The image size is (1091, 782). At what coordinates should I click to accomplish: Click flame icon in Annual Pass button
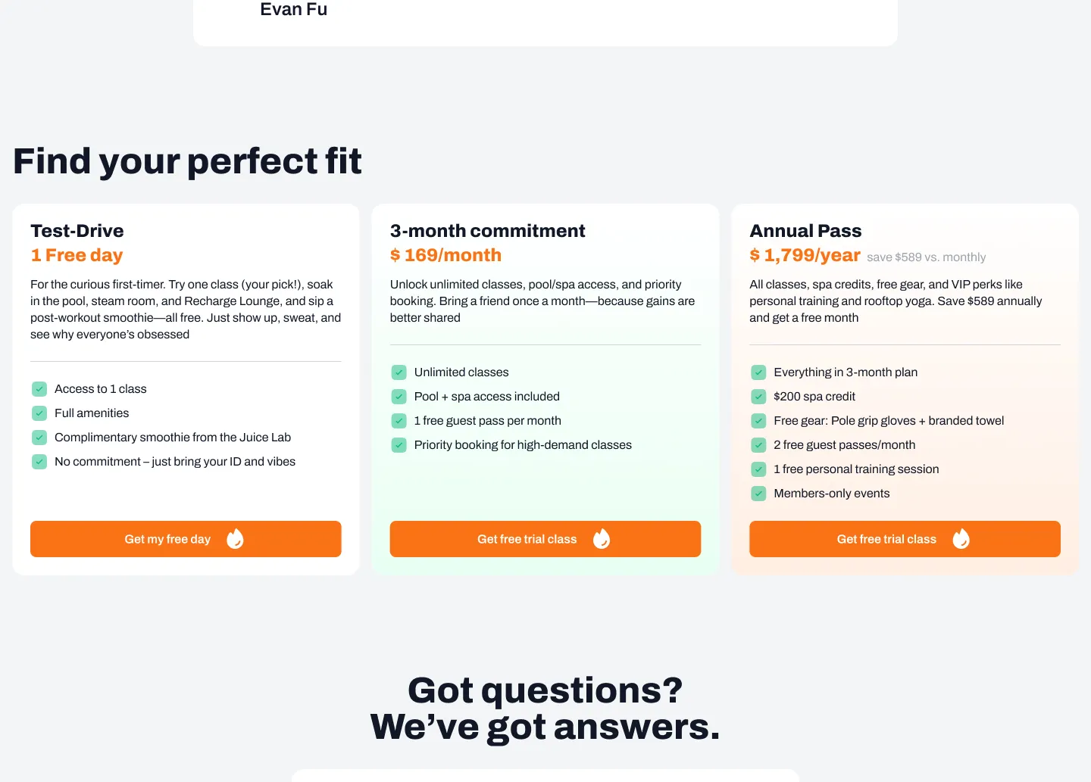[x=961, y=538]
